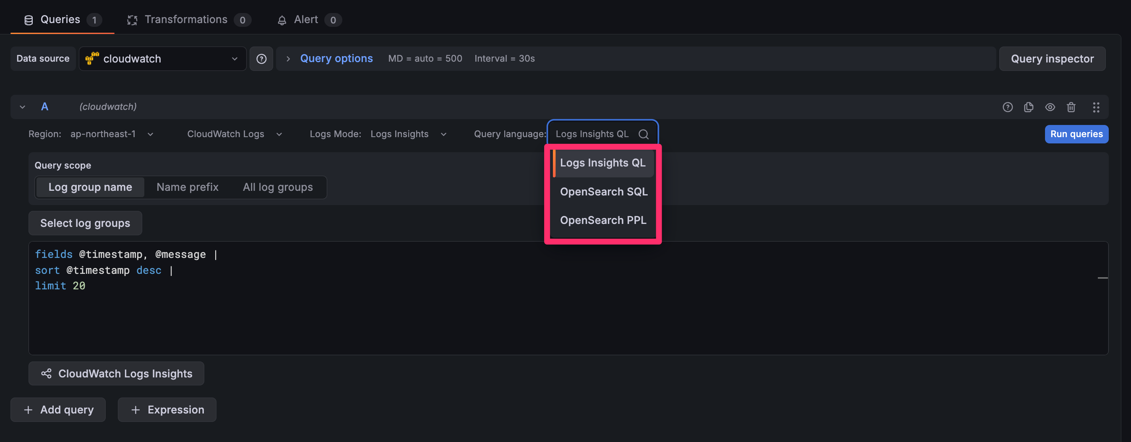Click the '(cloudwatch)' query source label
The image size is (1131, 442).
click(108, 107)
